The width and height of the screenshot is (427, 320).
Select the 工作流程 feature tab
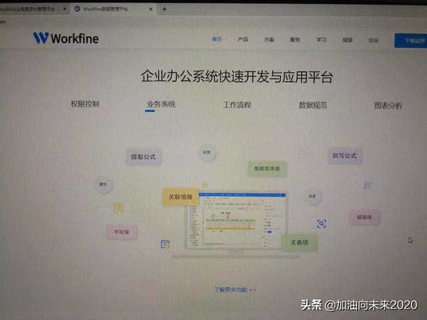click(x=237, y=105)
